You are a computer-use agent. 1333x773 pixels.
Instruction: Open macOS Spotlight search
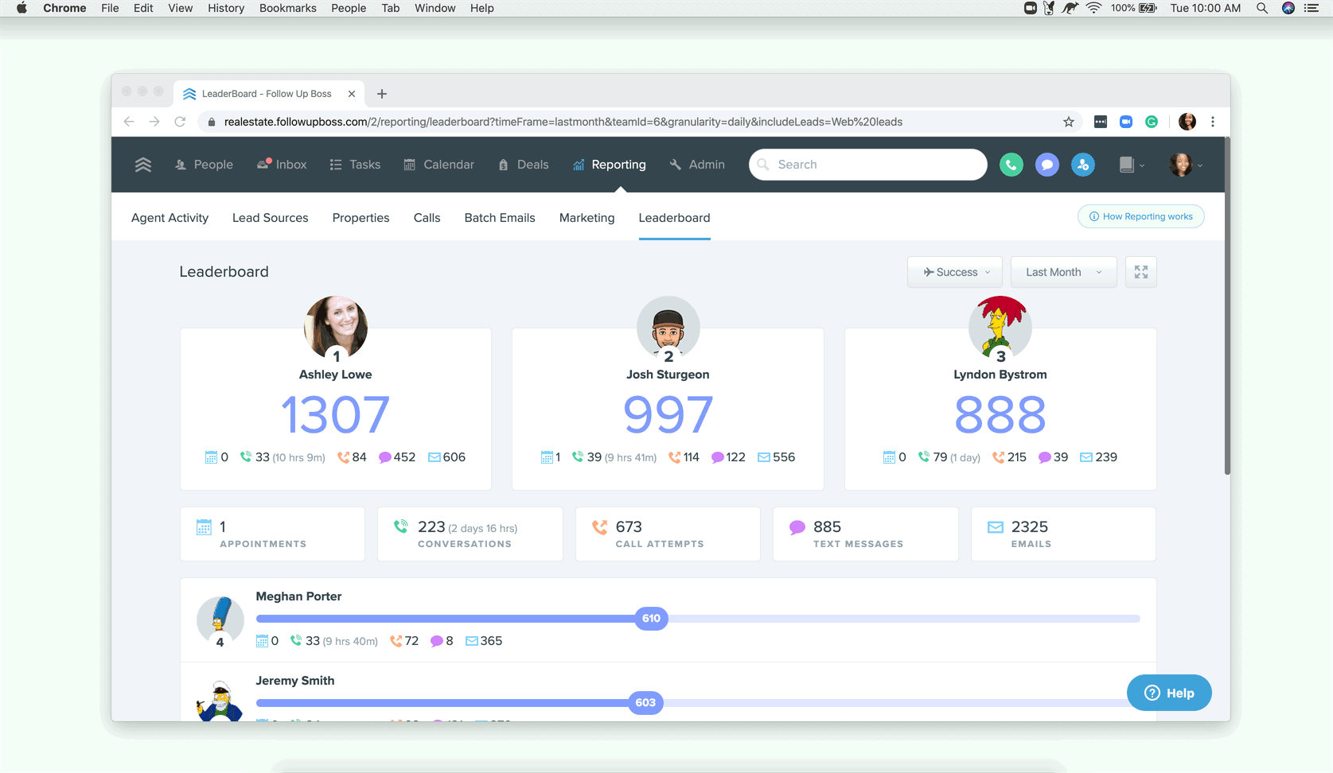[1262, 8]
